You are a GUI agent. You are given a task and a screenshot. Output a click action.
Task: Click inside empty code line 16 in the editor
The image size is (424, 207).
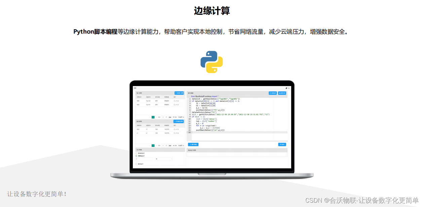coord(239,132)
